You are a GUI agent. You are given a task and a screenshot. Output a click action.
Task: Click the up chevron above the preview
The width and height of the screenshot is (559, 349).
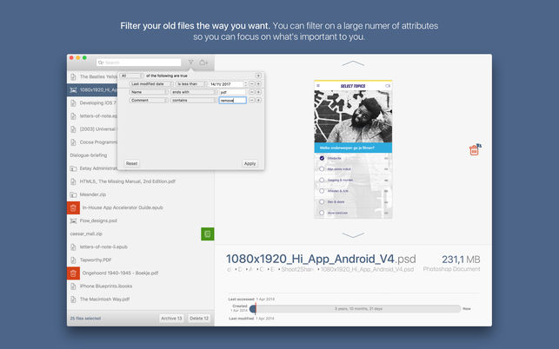tap(353, 63)
